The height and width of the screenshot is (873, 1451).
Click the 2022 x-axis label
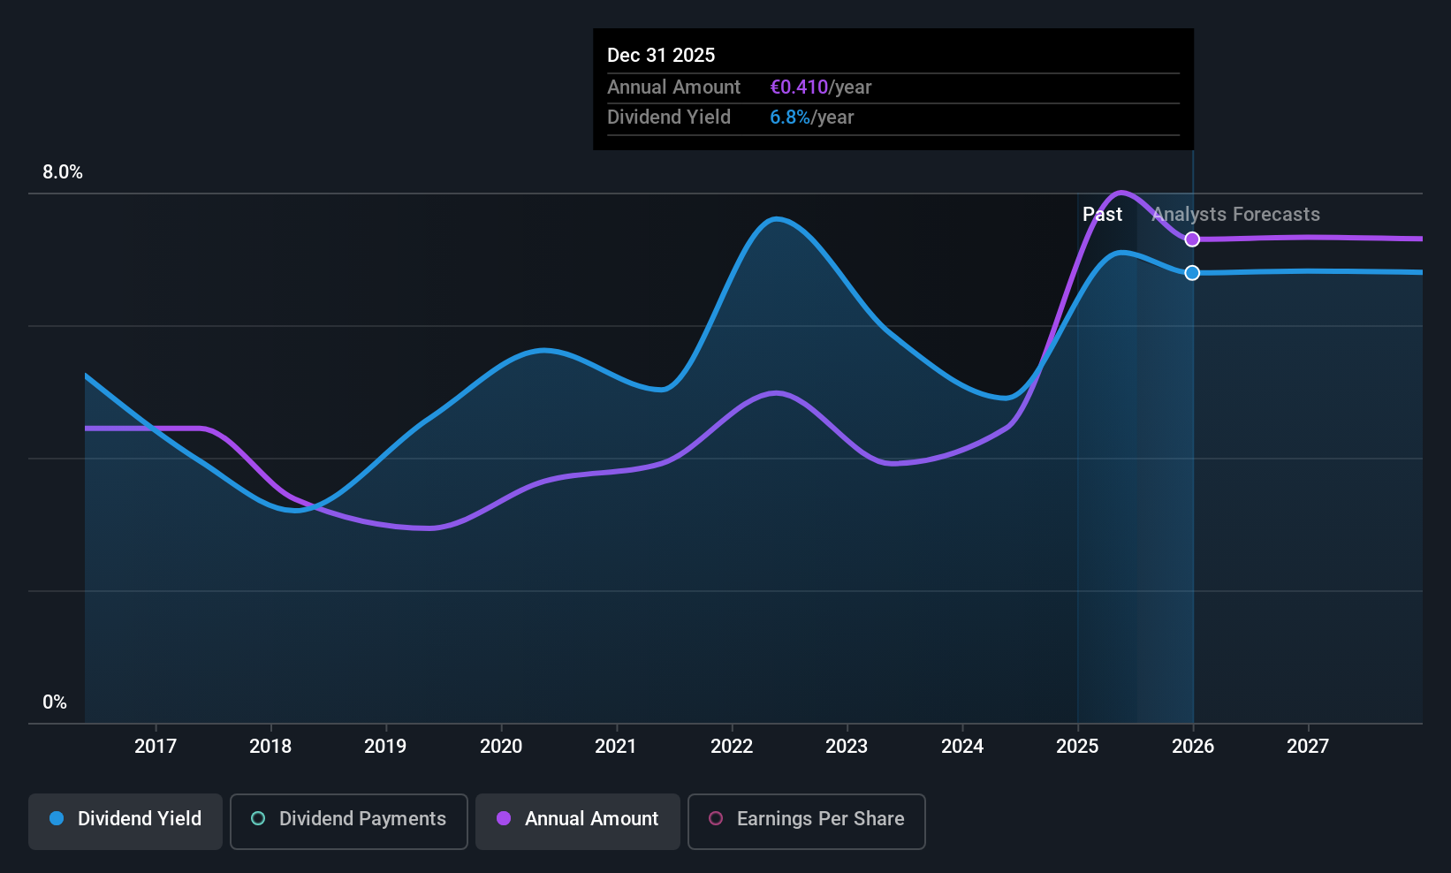coord(732,747)
